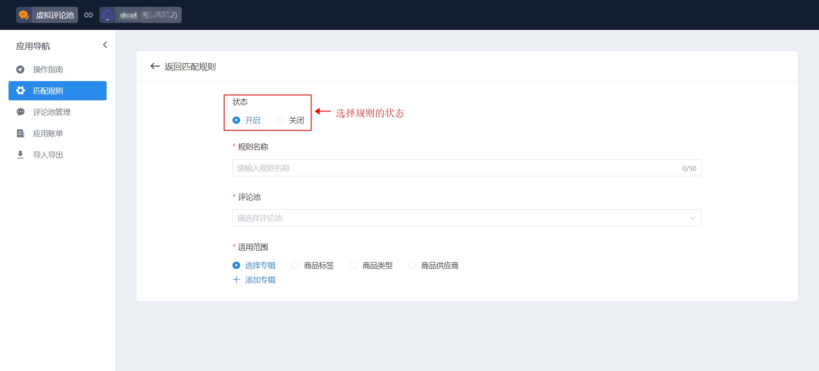Open 应用账单 menu item
Image resolution: width=819 pixels, height=371 pixels.
pyautogui.click(x=58, y=134)
